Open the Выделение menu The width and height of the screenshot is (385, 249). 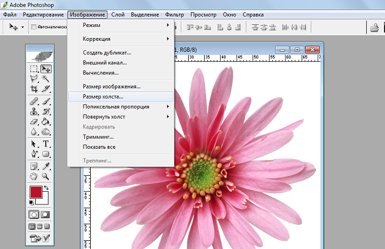(x=145, y=14)
